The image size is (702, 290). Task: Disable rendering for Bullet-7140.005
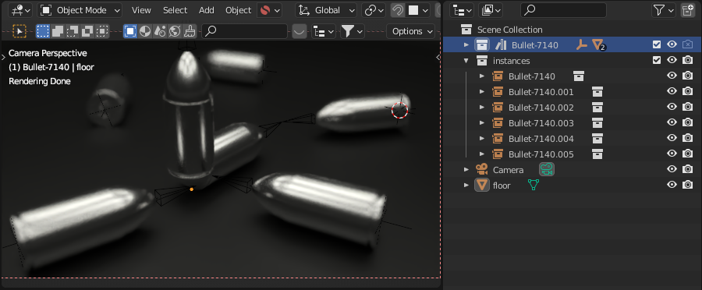coord(687,154)
